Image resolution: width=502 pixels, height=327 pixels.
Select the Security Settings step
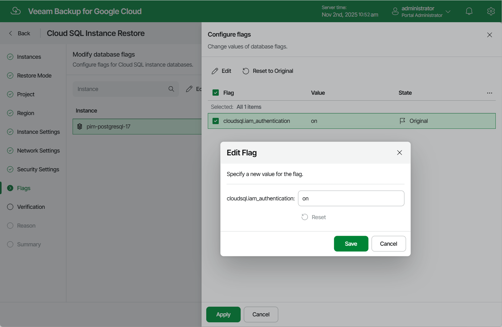pos(38,169)
